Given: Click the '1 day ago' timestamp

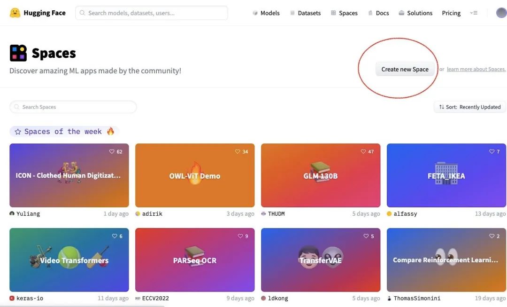Looking at the screenshot, I should click(116, 214).
